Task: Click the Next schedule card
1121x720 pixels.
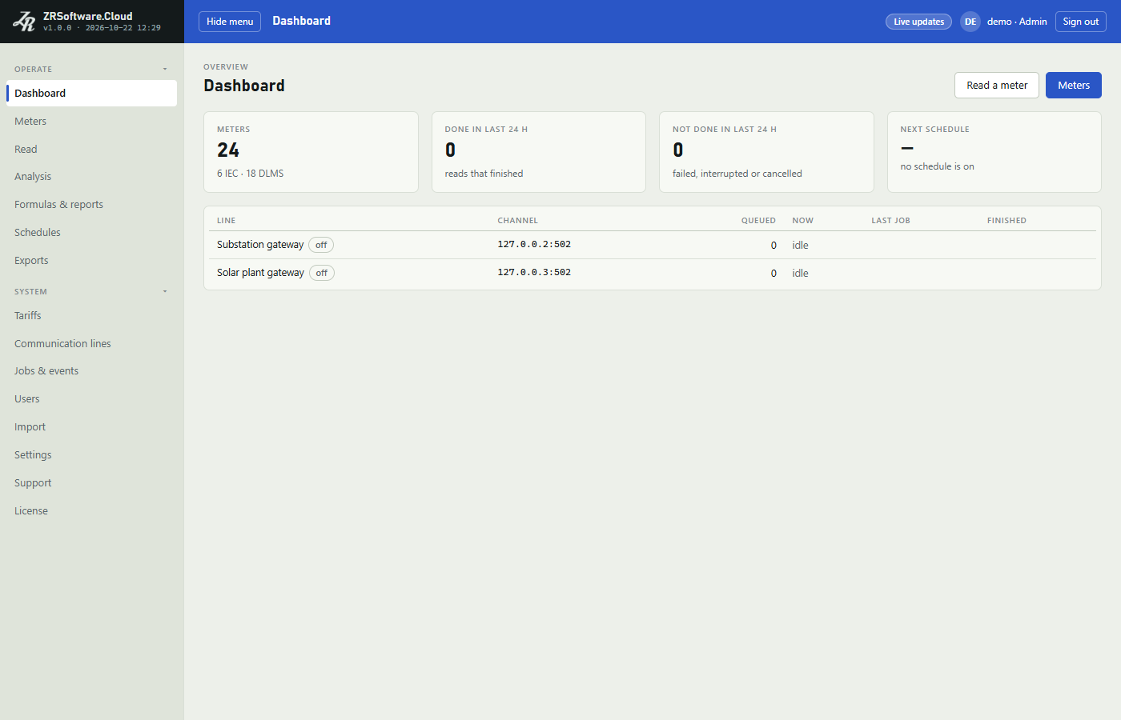Action: pos(994,152)
